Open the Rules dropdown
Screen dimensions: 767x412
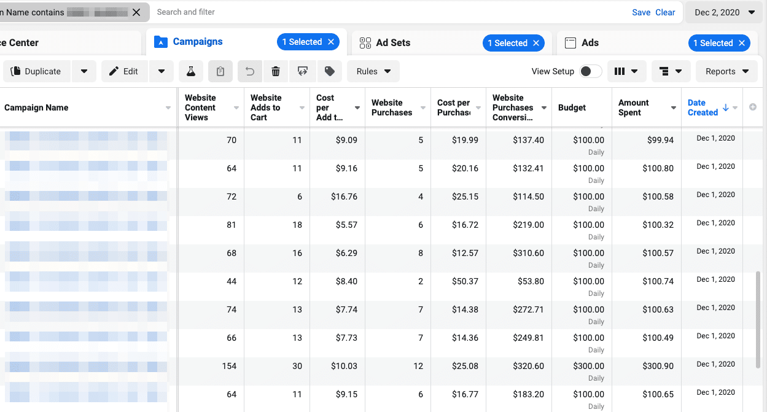373,71
